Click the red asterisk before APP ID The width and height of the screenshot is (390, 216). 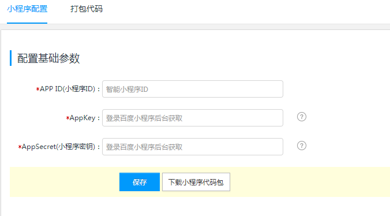[37, 89]
